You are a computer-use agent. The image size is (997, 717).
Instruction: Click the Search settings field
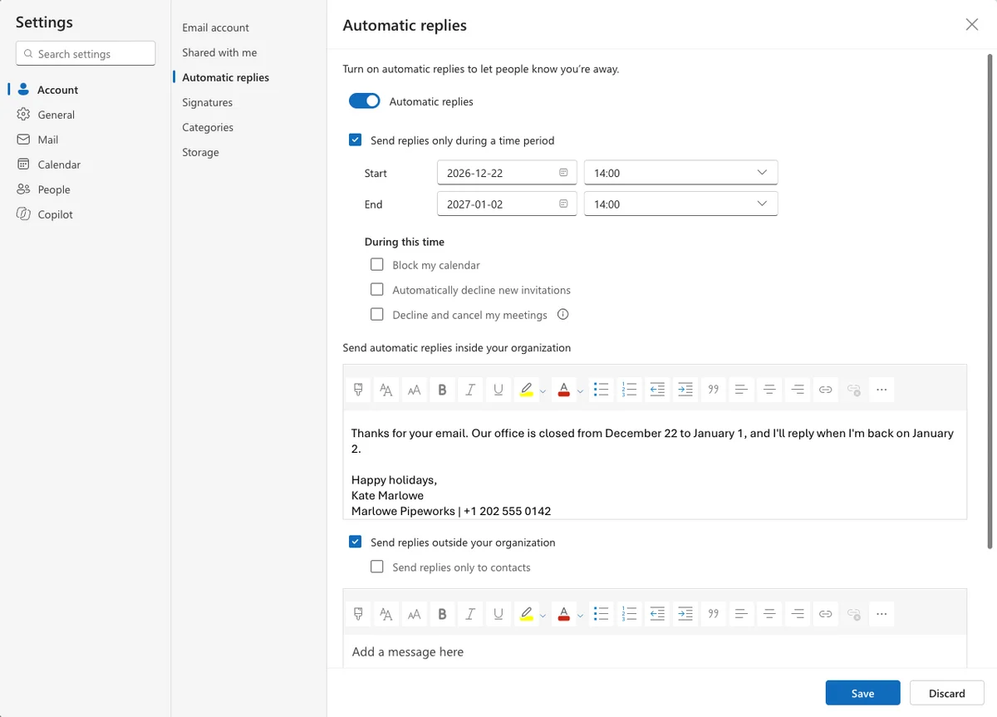click(x=86, y=53)
